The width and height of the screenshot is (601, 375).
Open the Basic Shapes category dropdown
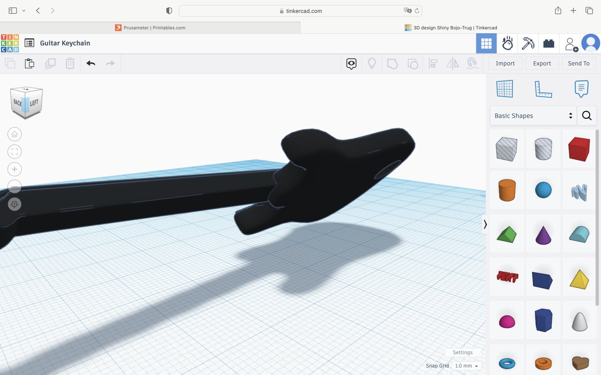click(533, 115)
